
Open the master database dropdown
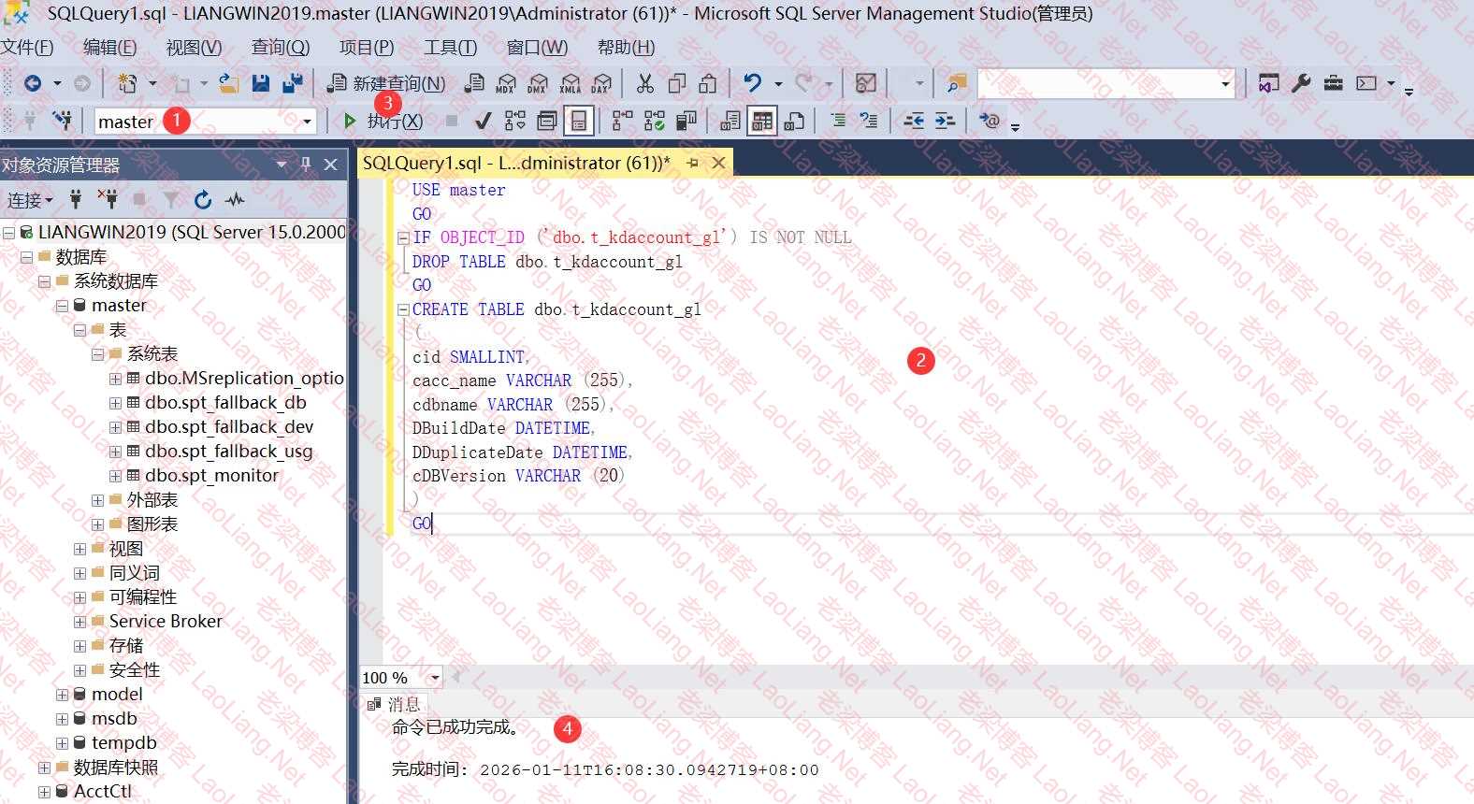(307, 122)
